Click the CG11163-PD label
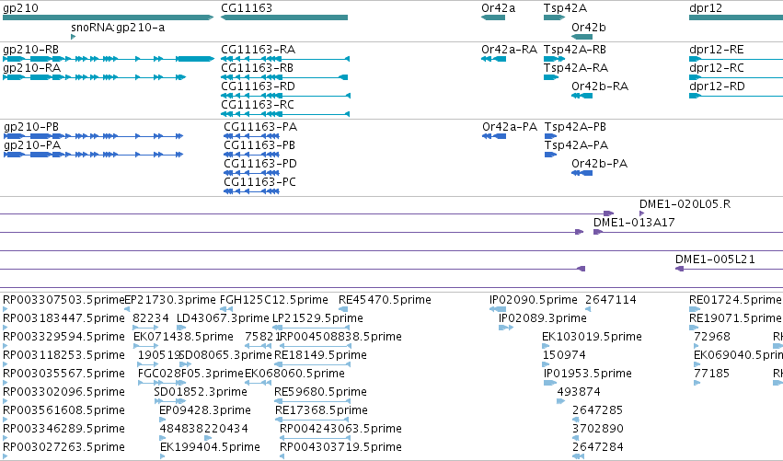Screen dimensions: 783x461 coord(260,164)
